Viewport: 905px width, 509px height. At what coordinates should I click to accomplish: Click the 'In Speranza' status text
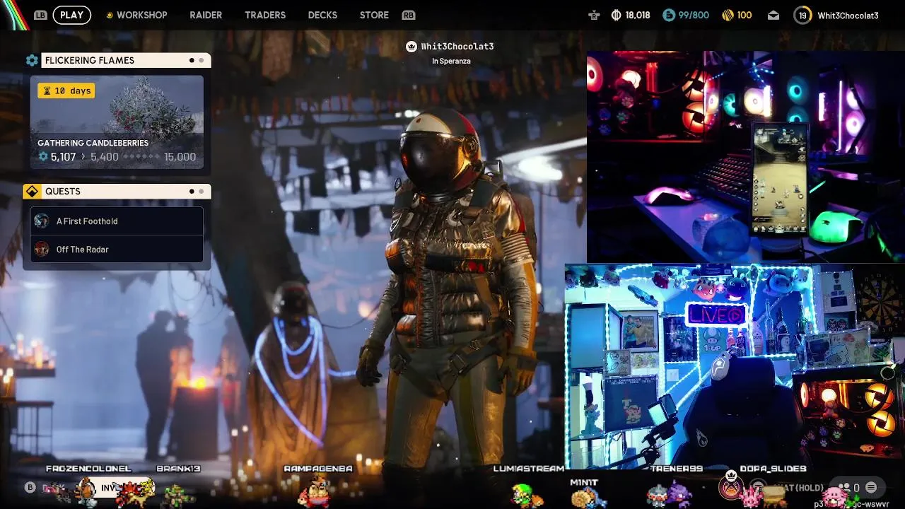(x=451, y=61)
